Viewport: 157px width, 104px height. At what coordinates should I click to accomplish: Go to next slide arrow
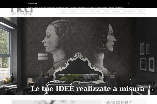[152, 90]
